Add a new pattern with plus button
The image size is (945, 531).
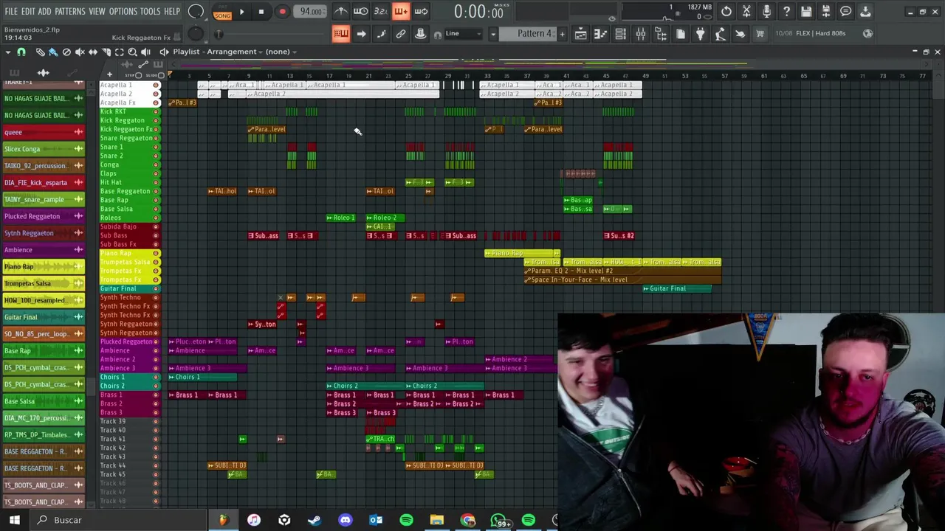(562, 34)
